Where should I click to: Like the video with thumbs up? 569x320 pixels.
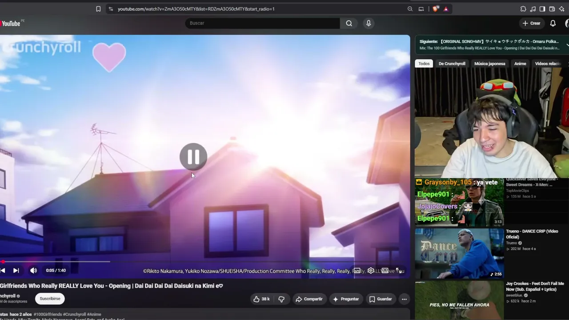(x=261, y=299)
